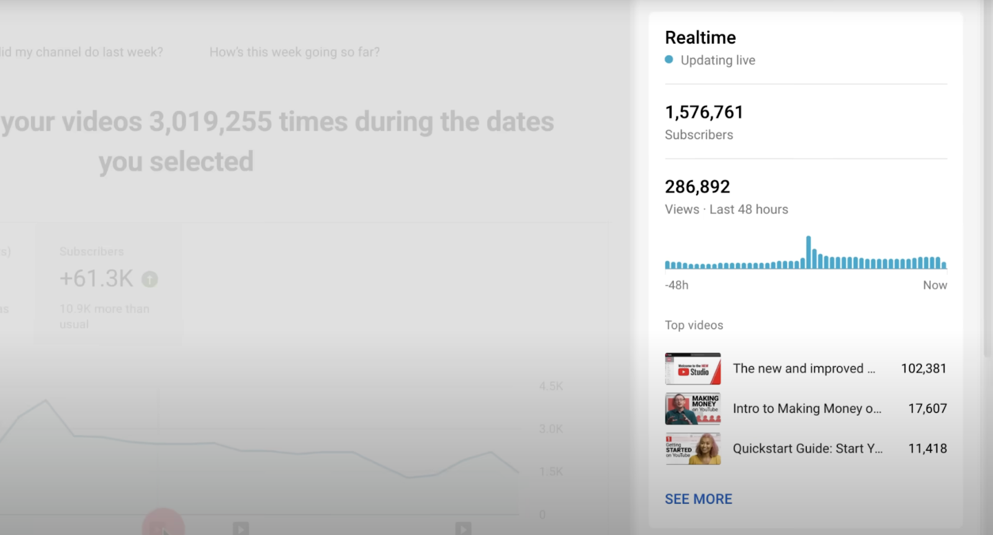Open 'Quickstart Guide' video thumbnail
Image resolution: width=993 pixels, height=535 pixels.
[x=693, y=449]
